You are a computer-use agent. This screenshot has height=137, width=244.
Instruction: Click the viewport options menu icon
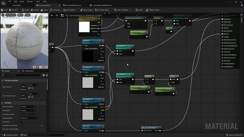point(3,15)
